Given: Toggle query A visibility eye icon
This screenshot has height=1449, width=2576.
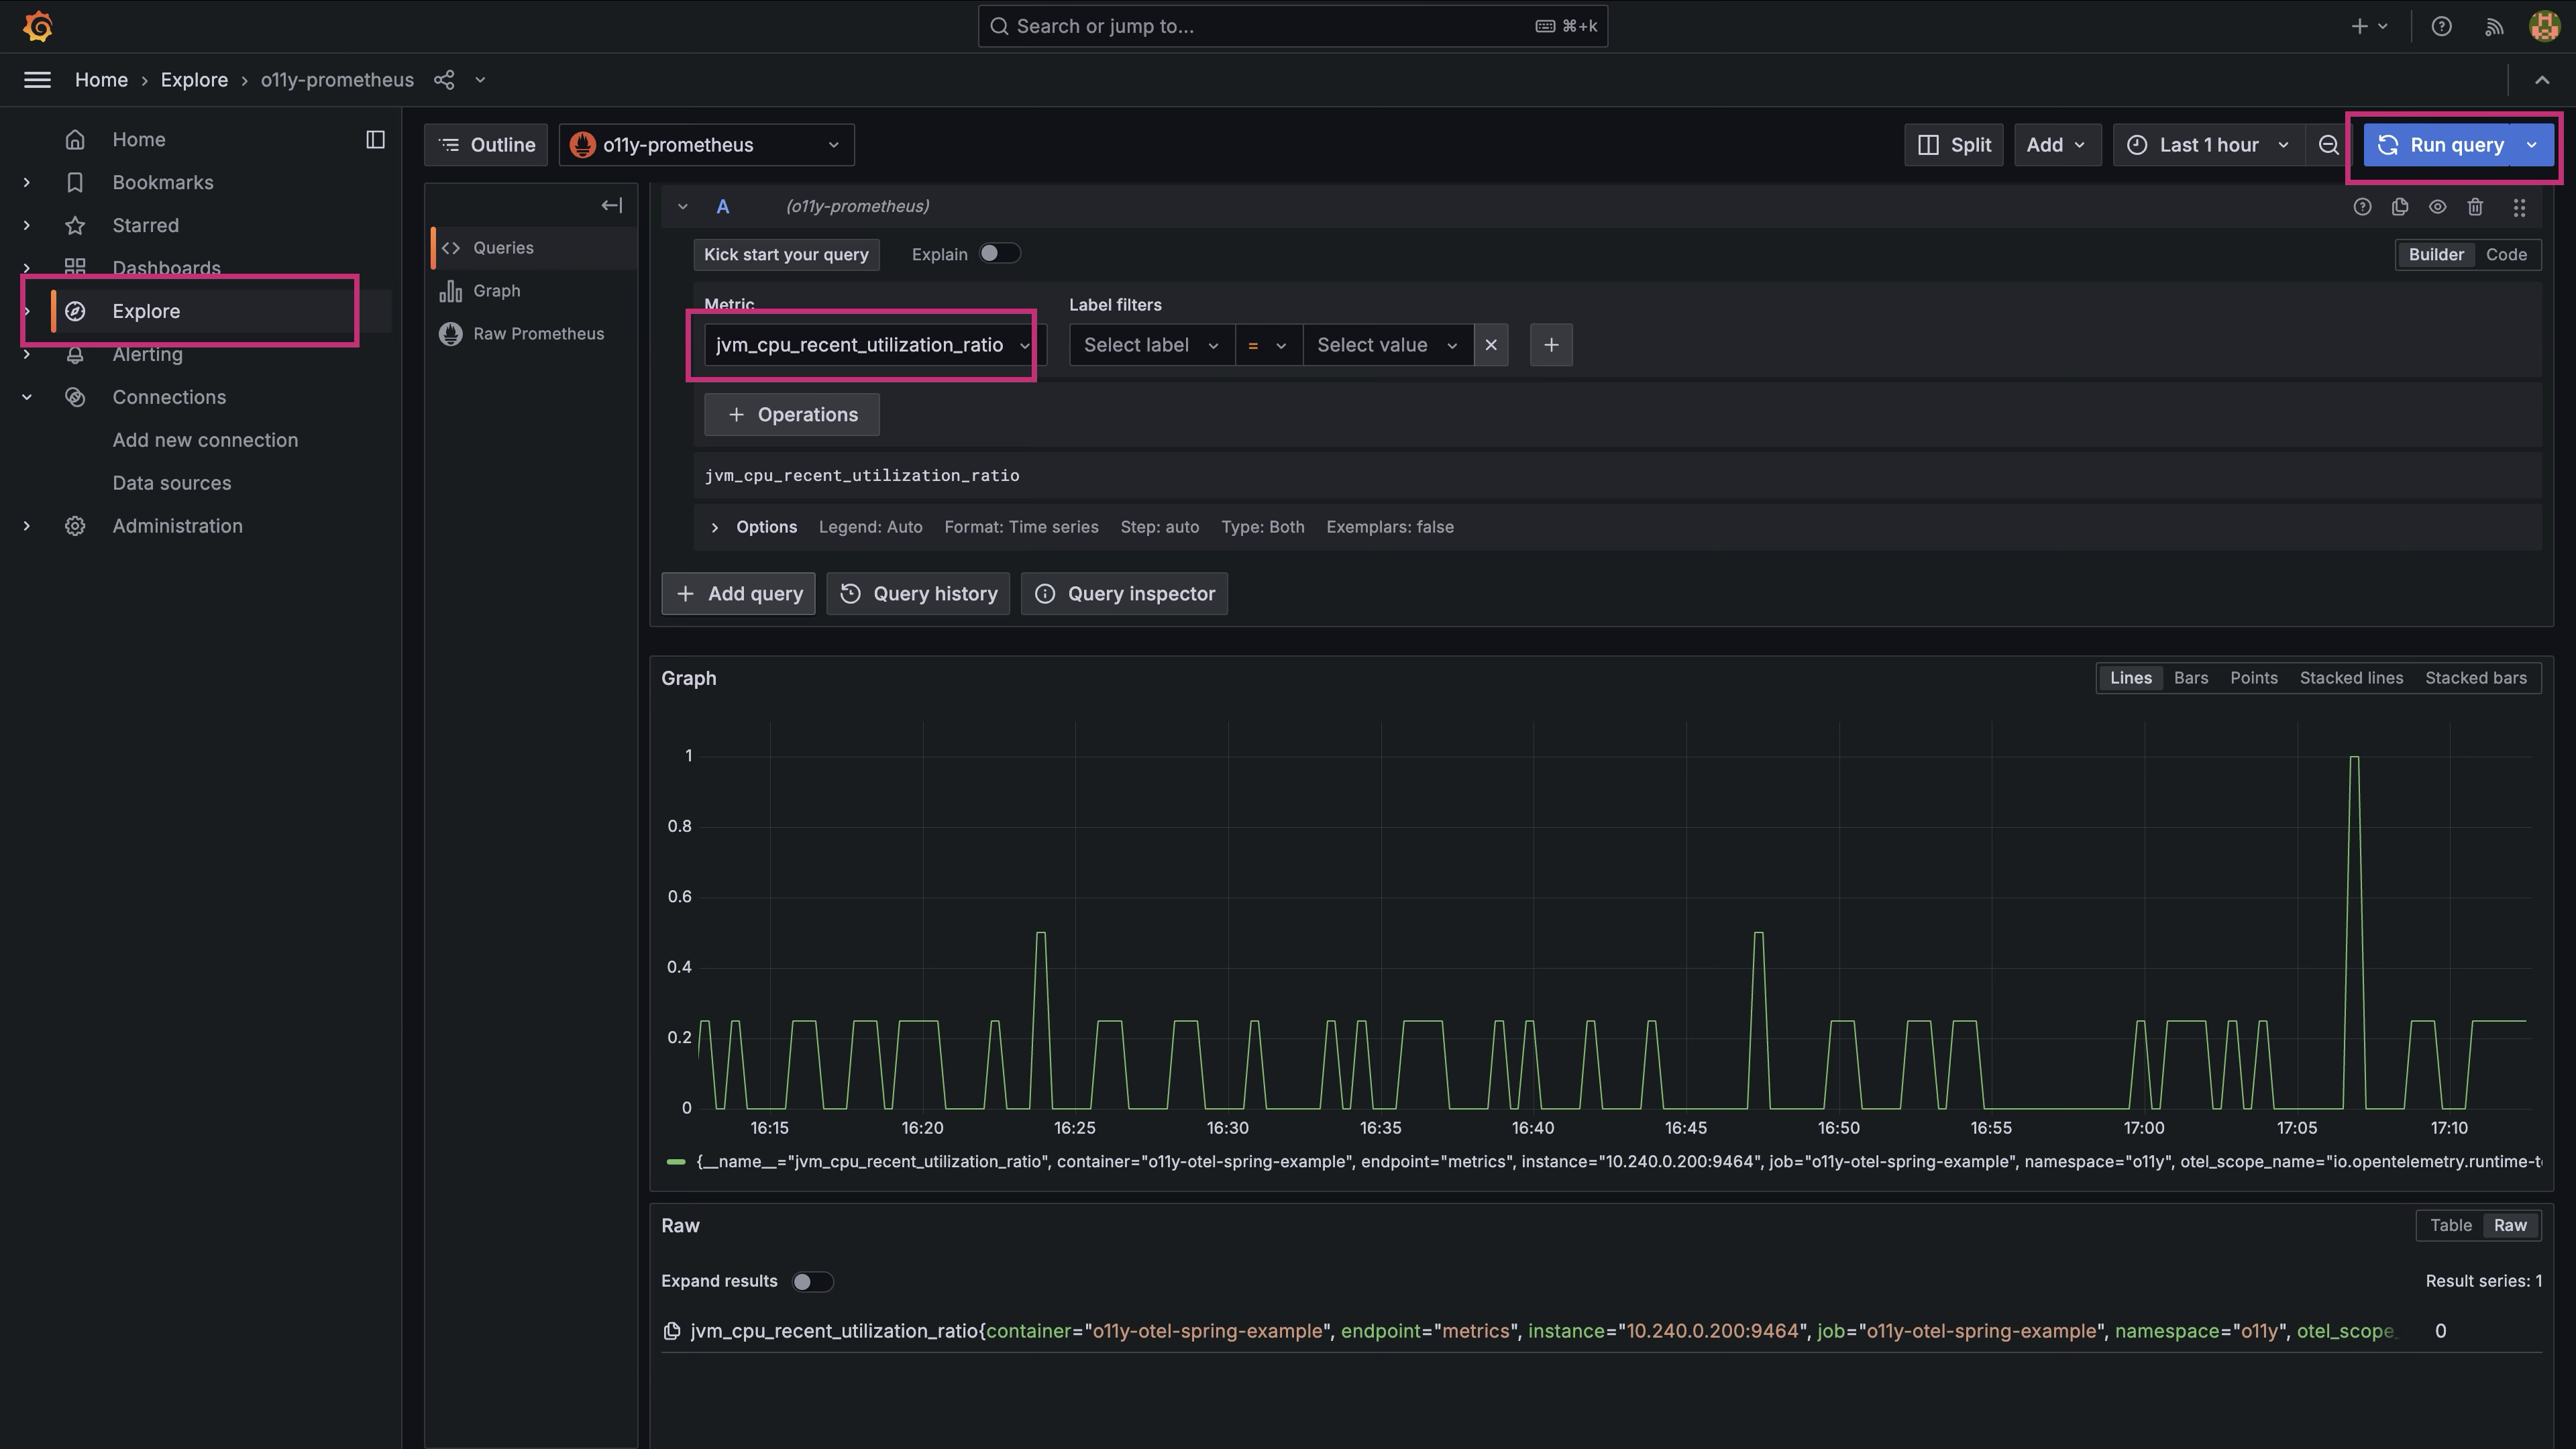Looking at the screenshot, I should [x=2438, y=207].
